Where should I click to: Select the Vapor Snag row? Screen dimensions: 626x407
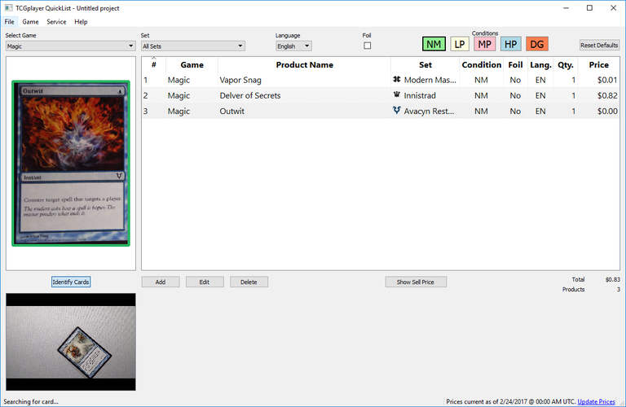pos(381,80)
